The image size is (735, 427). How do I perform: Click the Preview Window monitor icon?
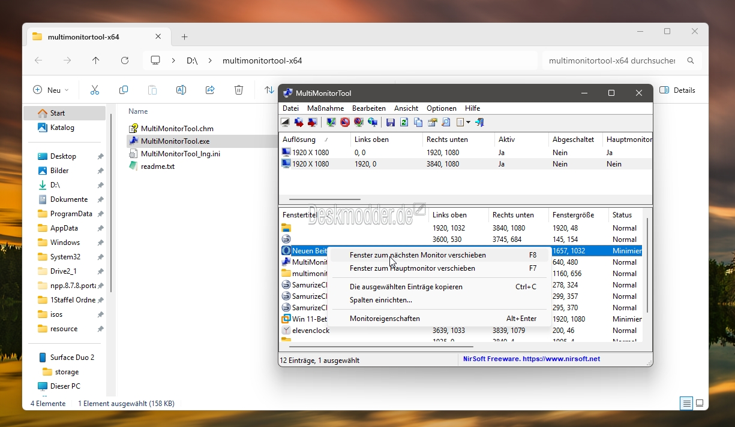286,122
